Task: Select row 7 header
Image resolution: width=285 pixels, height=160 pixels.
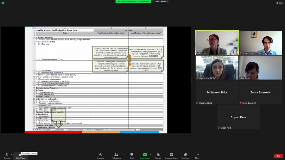Action: click(34, 53)
